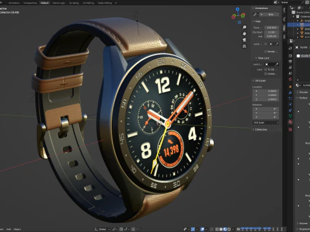
Task: Toggle camera view with the camera icon
Action: (244, 40)
